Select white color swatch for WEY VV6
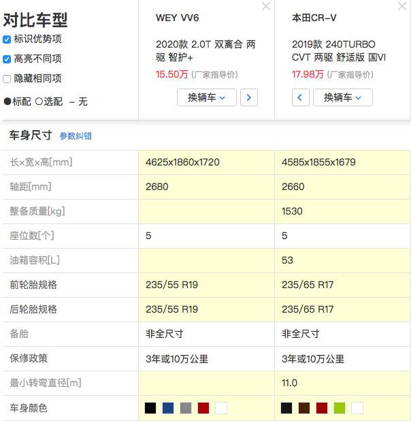The height and width of the screenshot is (421, 411). (x=221, y=408)
